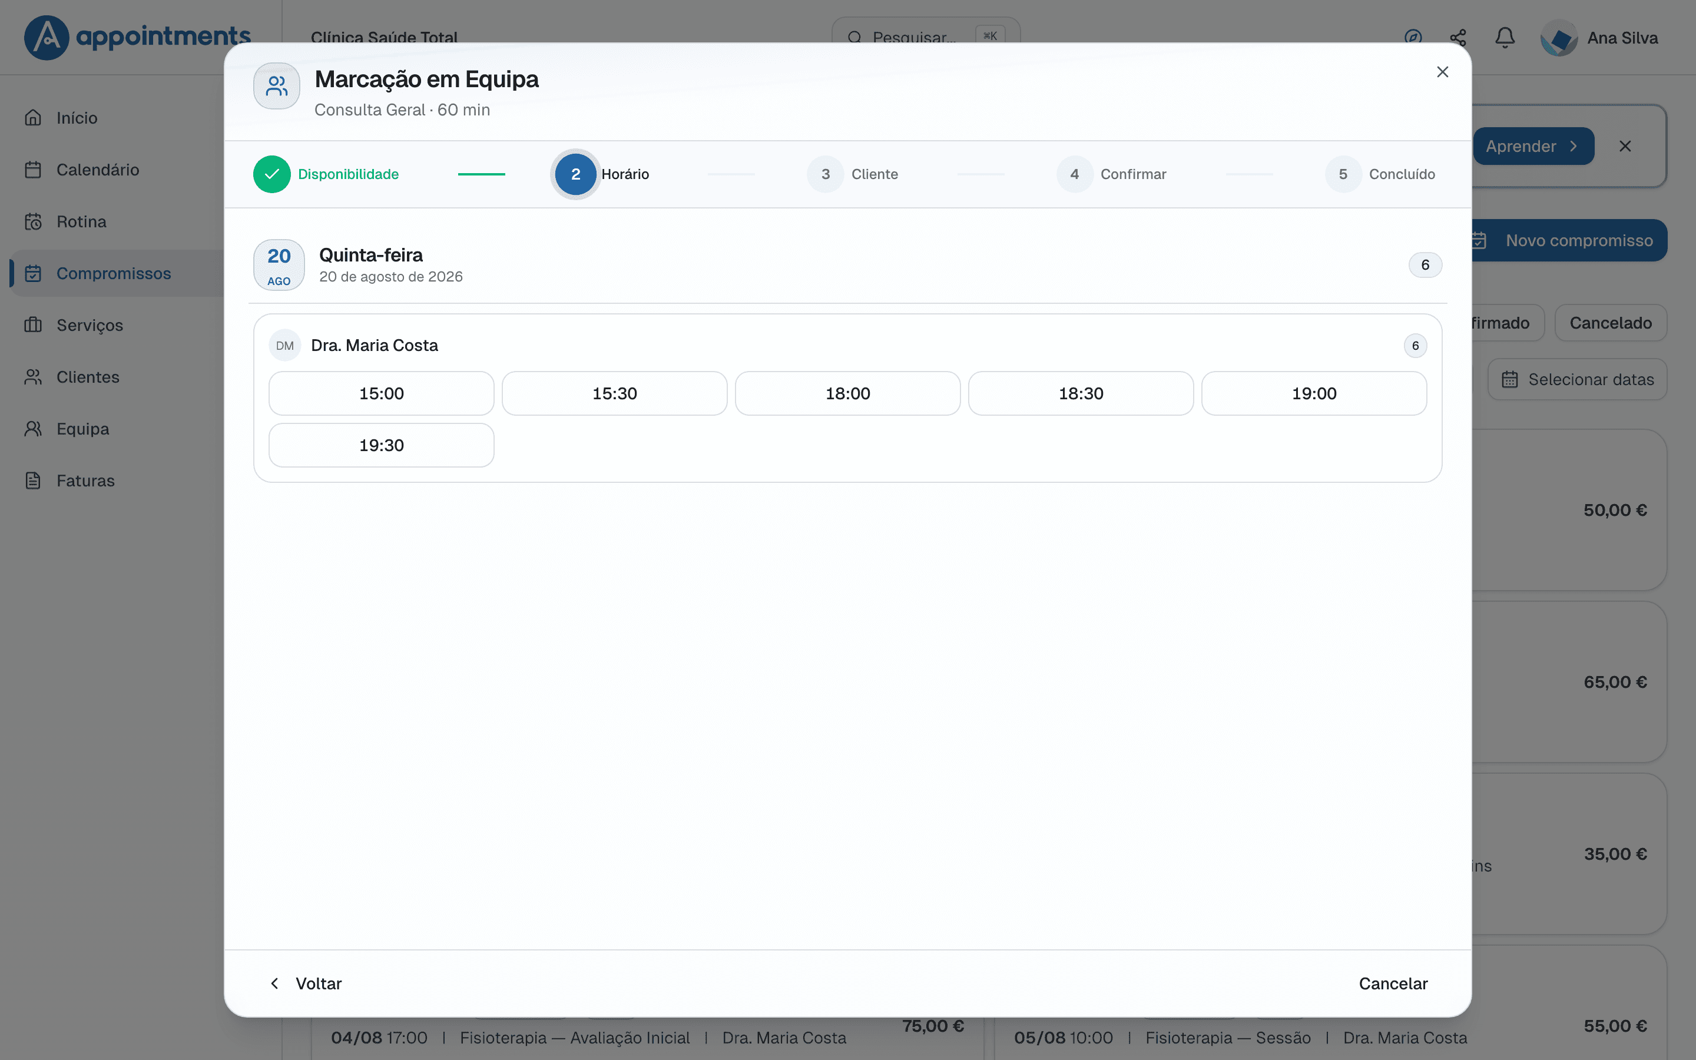Click the Calendário calendar icon
The height and width of the screenshot is (1060, 1696).
click(33, 170)
